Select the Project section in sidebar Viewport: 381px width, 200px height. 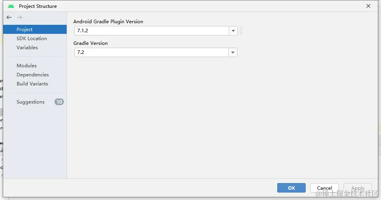(24, 30)
